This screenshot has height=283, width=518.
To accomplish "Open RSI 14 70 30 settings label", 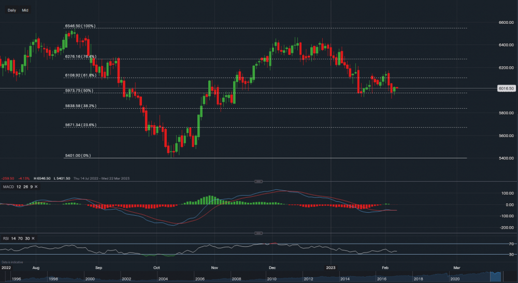I will 15,238.
